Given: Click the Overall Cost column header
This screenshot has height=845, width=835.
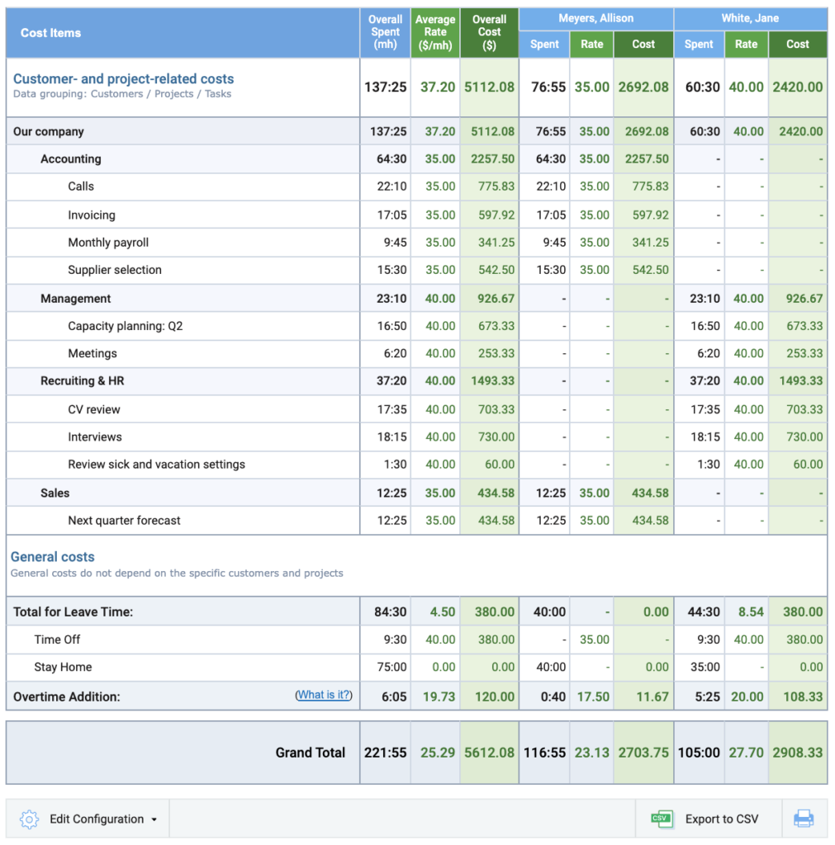Looking at the screenshot, I should (489, 31).
